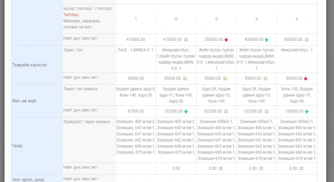The image size is (334, 182).
Task: Click the red down arrow beside 35000.00
Action: 306,78
